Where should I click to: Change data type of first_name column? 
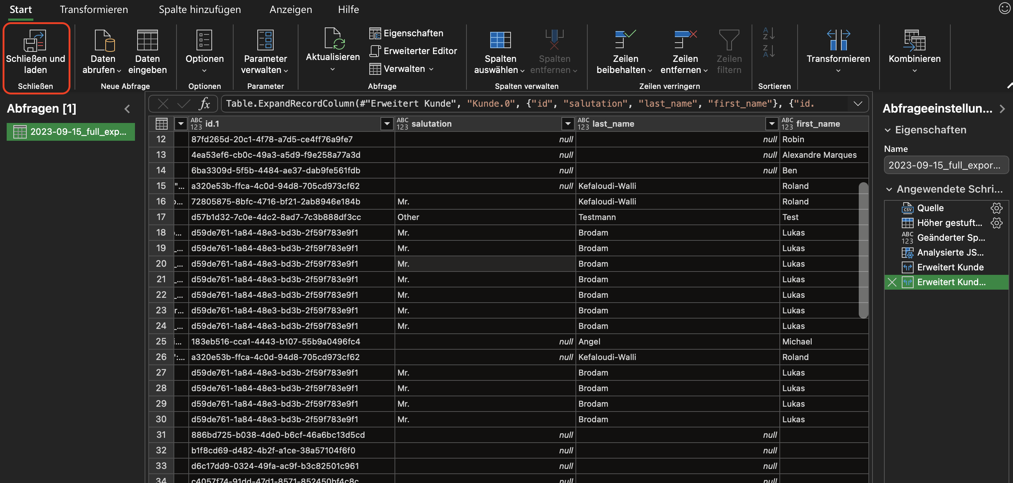point(787,124)
